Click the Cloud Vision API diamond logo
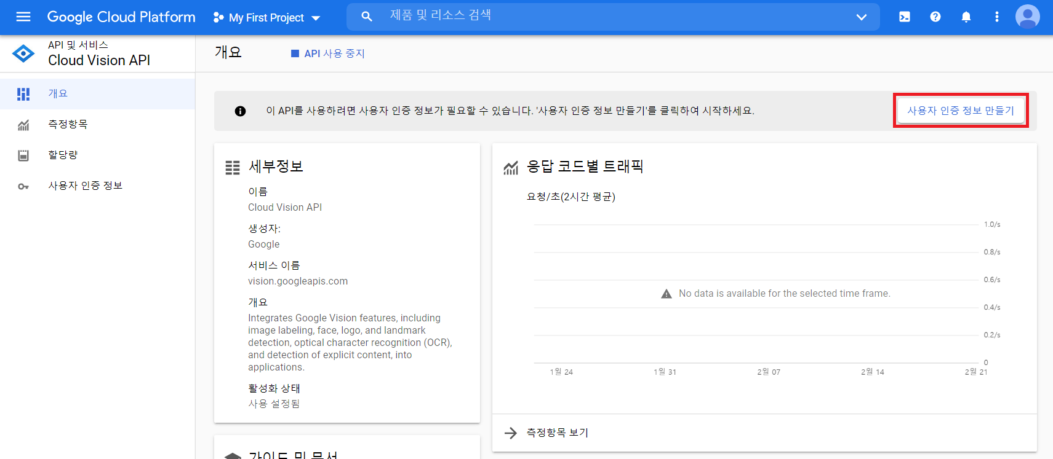Viewport: 1053px width, 459px height. 23,53
